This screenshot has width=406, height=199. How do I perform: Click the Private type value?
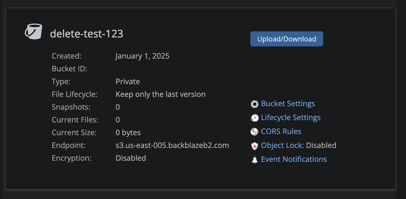pyautogui.click(x=128, y=82)
